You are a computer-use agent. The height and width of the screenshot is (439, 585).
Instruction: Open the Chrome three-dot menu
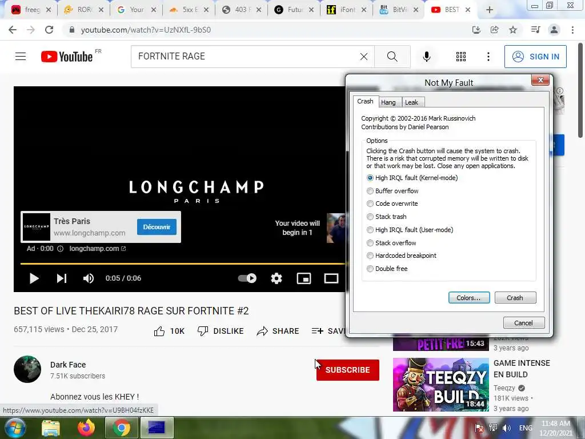pos(572,30)
